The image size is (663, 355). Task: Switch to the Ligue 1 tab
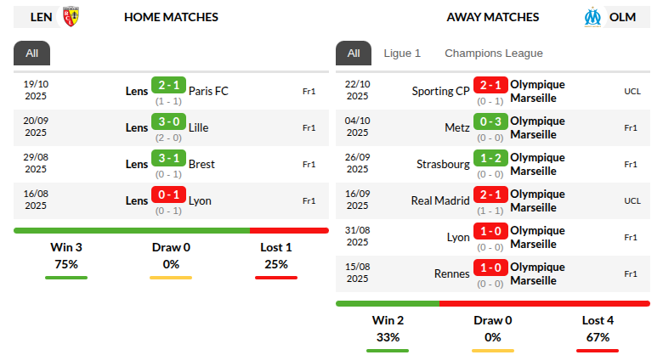click(x=402, y=53)
